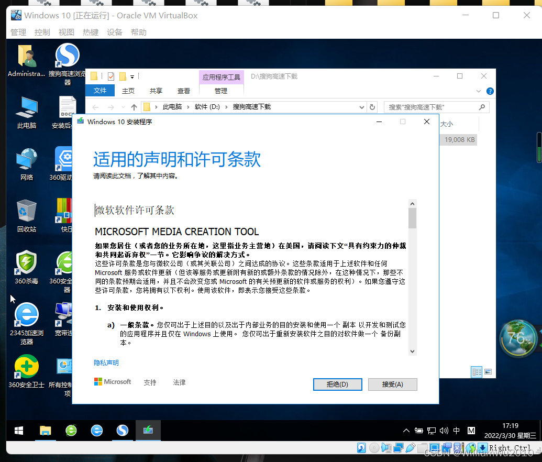Open the taskbar clock showing 17:19

point(510,431)
